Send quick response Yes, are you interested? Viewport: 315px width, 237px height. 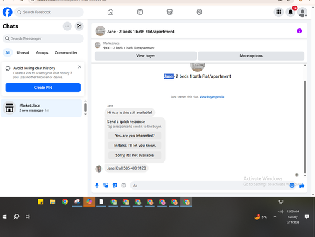(x=135, y=136)
